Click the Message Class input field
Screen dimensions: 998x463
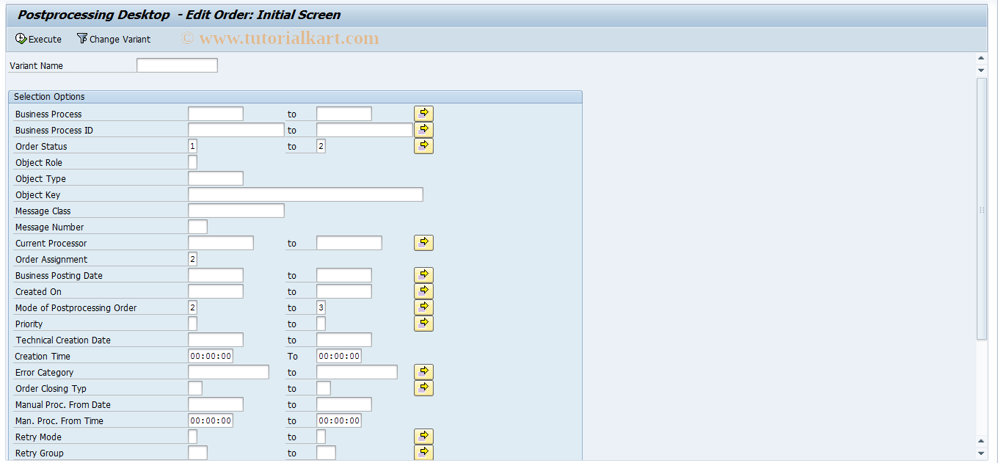click(235, 211)
